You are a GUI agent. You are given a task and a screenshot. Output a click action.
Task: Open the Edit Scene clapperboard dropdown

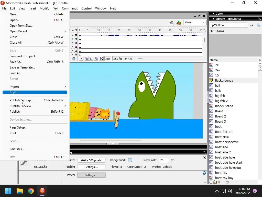(172, 23)
